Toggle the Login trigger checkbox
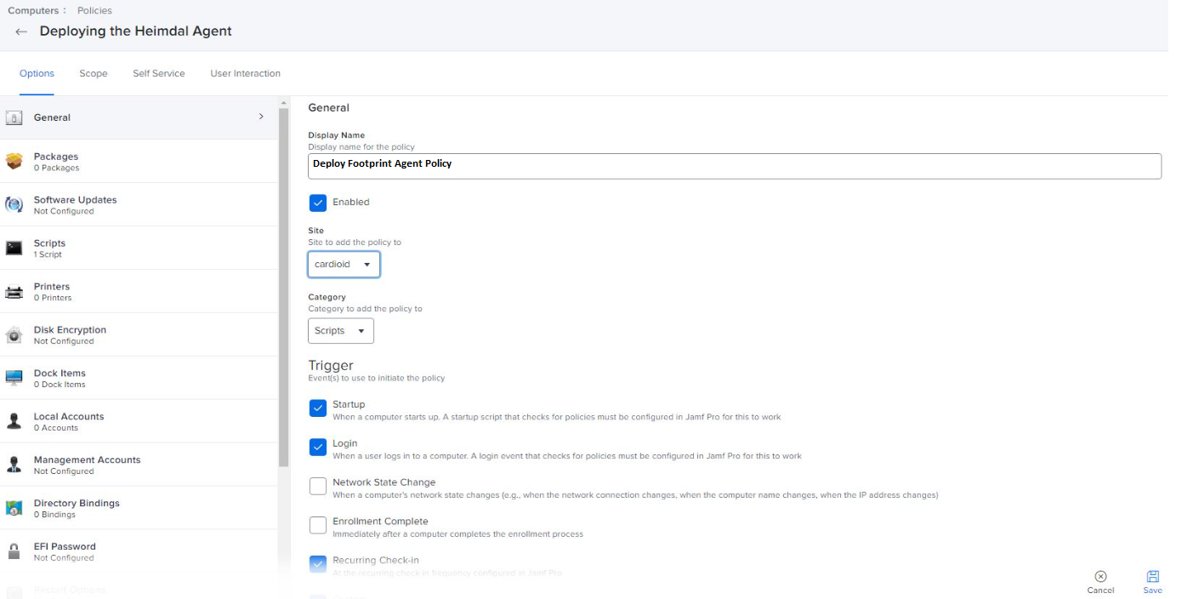The image size is (1182, 599). coord(317,448)
